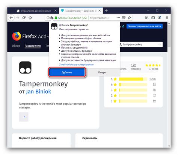Image resolution: width=178 pixels, height=155 pixels.
Task: Click Добавить to install Tampermonkey
Action: [x=67, y=72]
